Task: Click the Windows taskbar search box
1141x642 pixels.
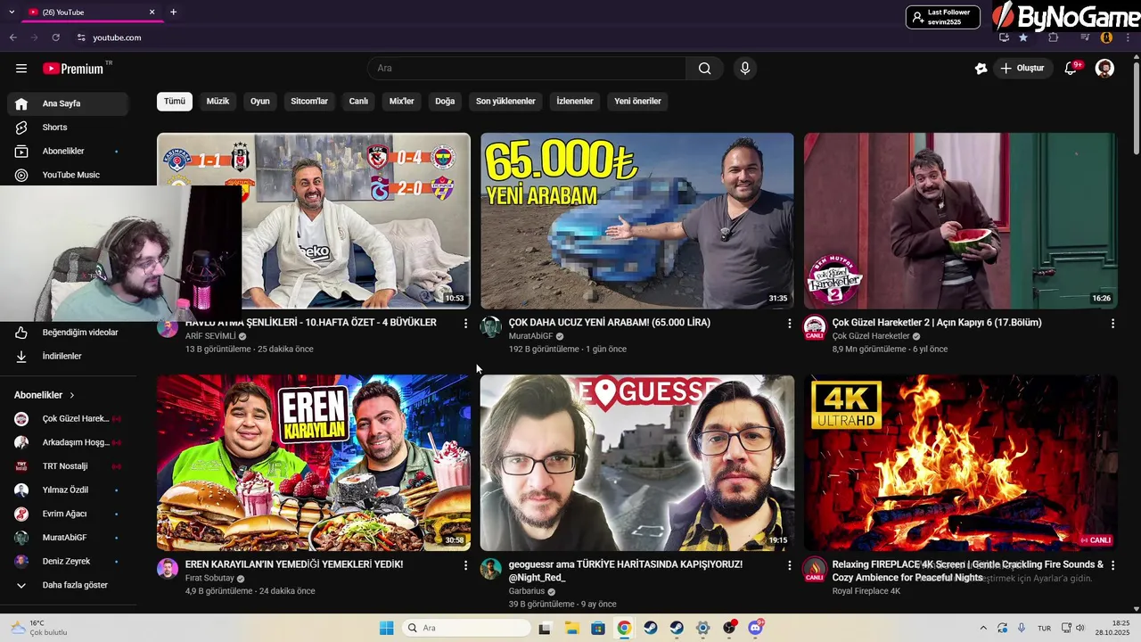Action: pyautogui.click(x=466, y=628)
